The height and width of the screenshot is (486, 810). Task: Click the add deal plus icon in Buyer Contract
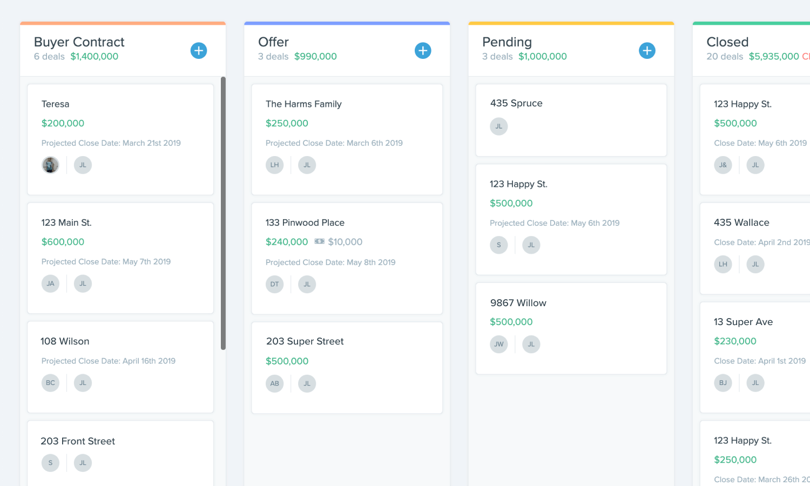coord(199,50)
